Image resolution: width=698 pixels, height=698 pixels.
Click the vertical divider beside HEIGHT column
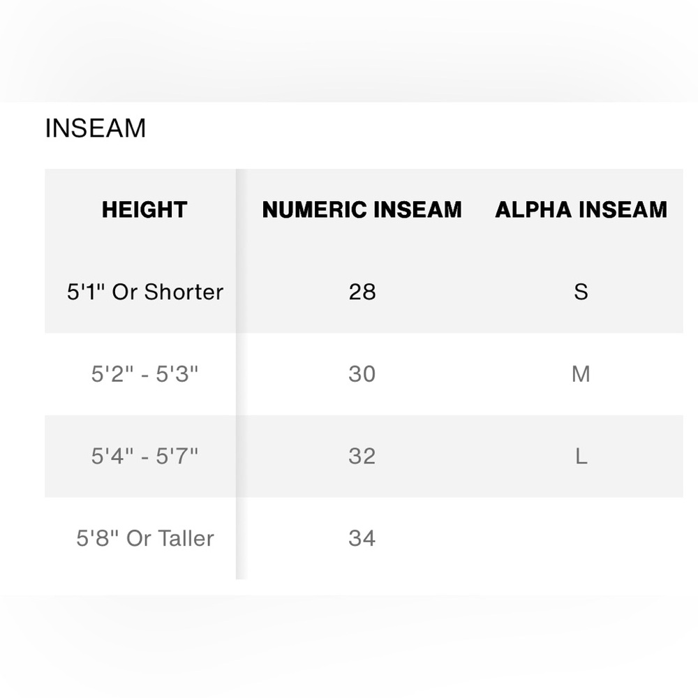[x=237, y=374]
